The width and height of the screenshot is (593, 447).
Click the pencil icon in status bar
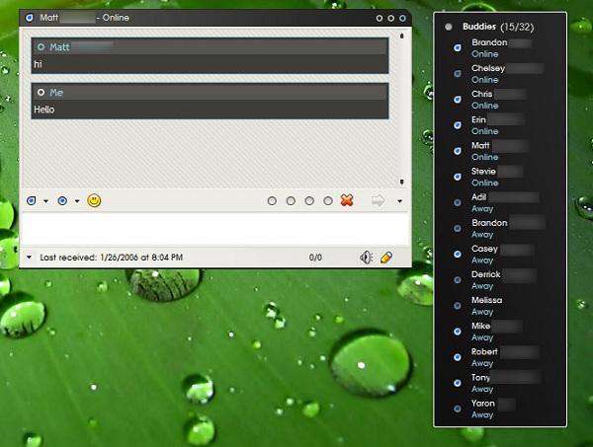(x=386, y=258)
